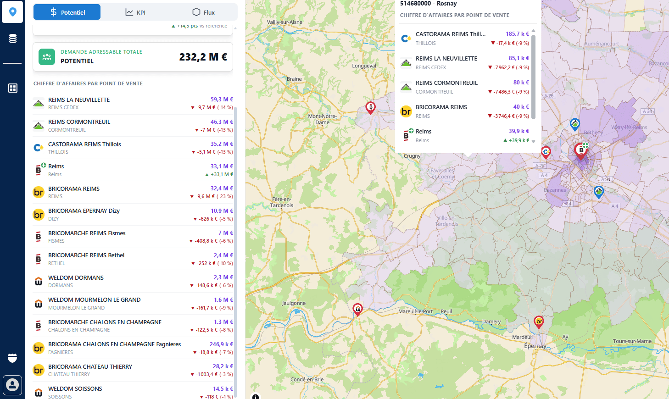
Task: Click the popup list scroll-up arrow
Action: [533, 31]
